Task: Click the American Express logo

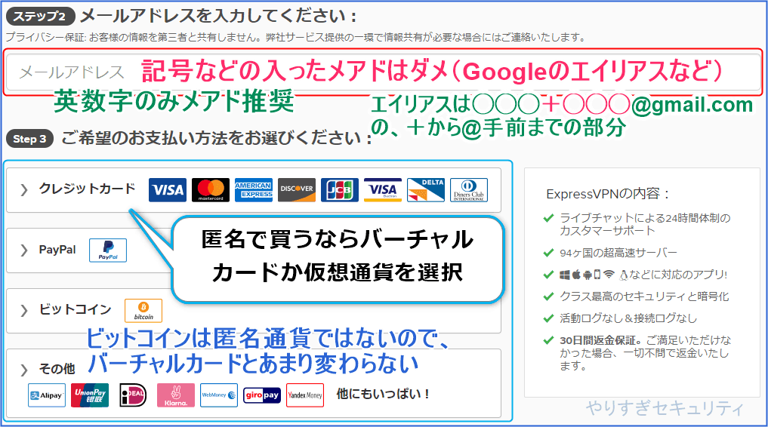Action: point(254,190)
